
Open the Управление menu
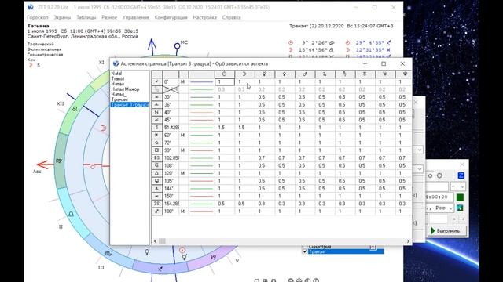pos(136,17)
